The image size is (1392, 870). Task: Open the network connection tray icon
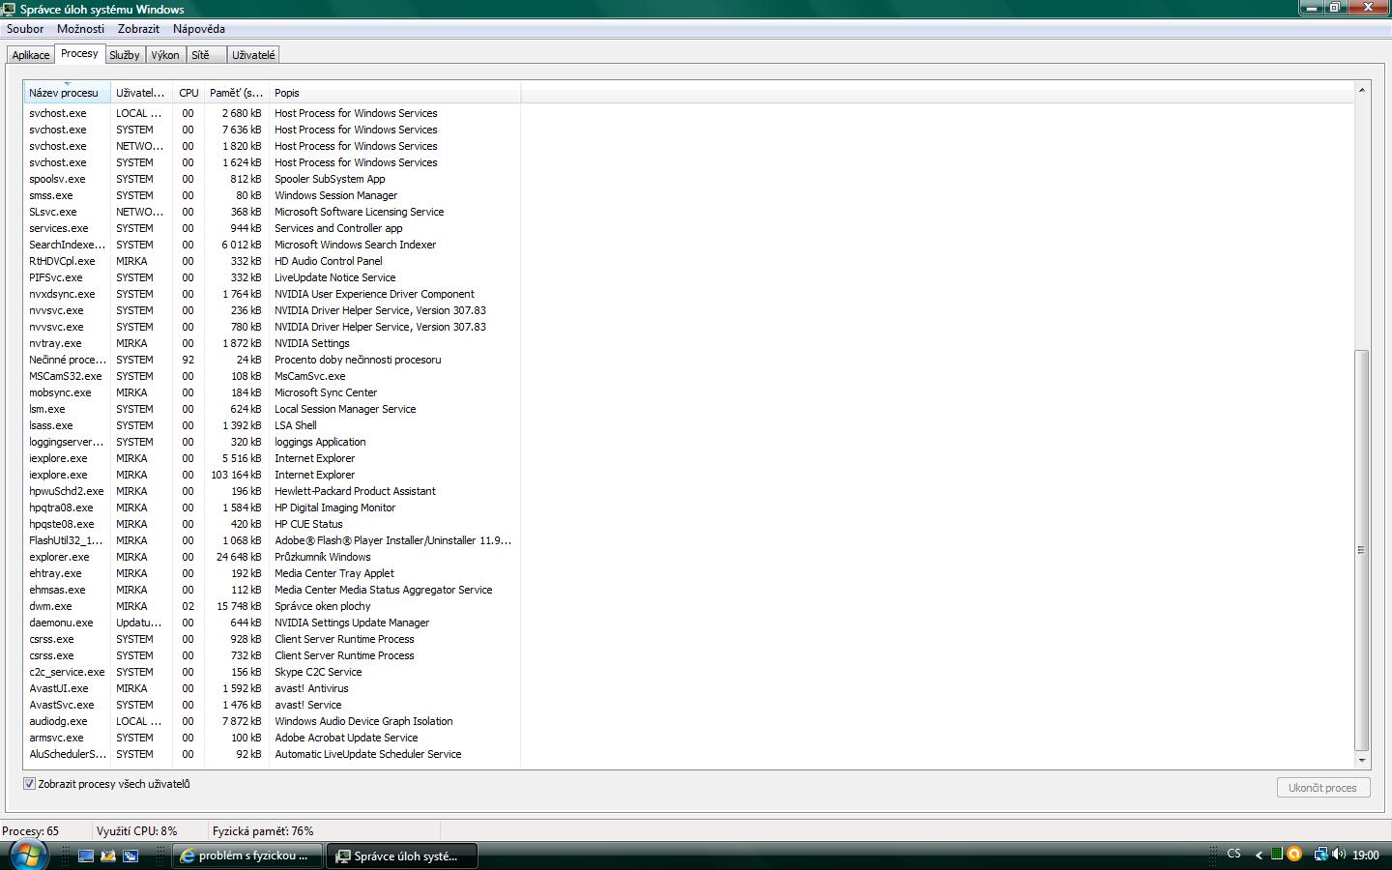pyautogui.click(x=1320, y=855)
